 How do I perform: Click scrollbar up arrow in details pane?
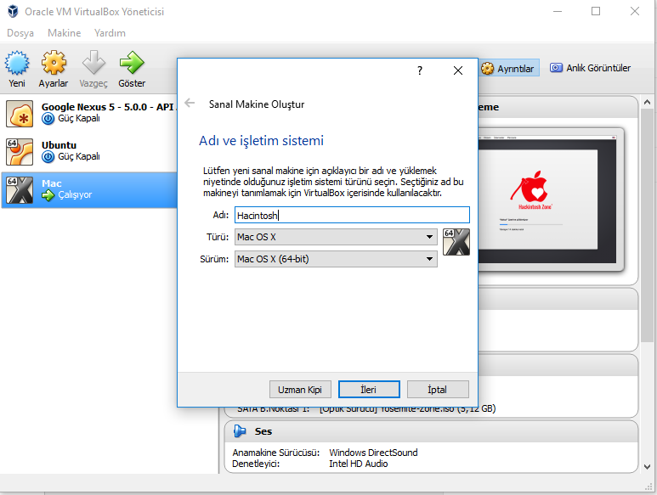pyautogui.click(x=647, y=102)
